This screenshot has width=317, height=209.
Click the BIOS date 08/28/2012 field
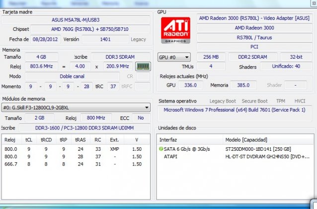click(45, 39)
